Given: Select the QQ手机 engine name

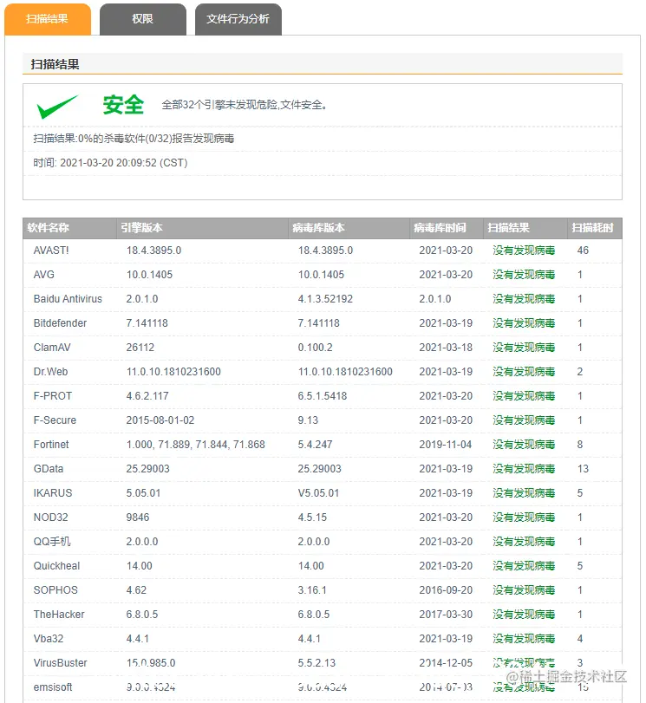Looking at the screenshot, I should pyautogui.click(x=52, y=541).
